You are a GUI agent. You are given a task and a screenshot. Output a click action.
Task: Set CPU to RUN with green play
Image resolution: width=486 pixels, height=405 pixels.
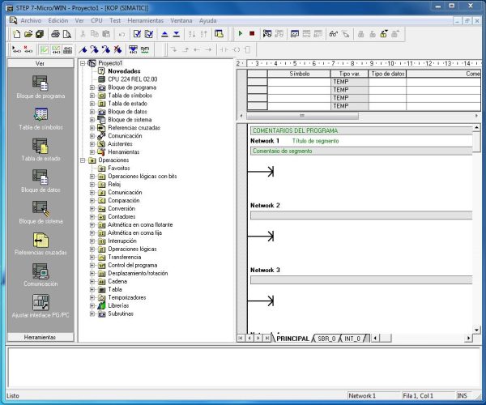point(241,33)
